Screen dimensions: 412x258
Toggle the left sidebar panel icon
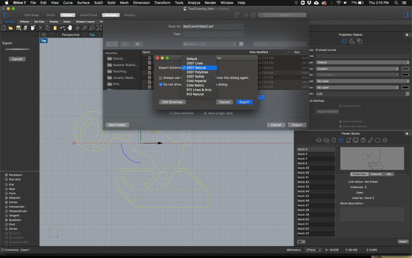click(6, 15)
